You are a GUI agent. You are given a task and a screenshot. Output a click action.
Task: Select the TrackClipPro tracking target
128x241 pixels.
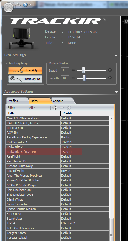click(25, 79)
